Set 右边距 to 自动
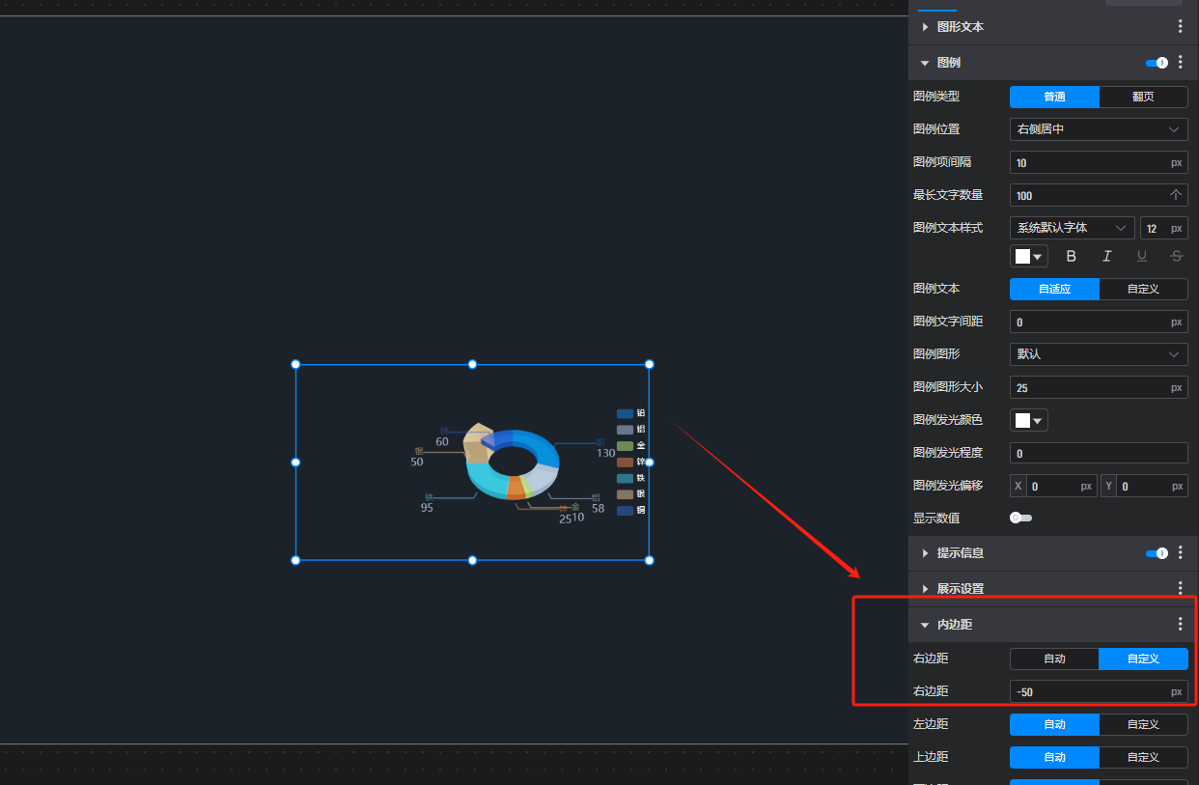 1054,659
